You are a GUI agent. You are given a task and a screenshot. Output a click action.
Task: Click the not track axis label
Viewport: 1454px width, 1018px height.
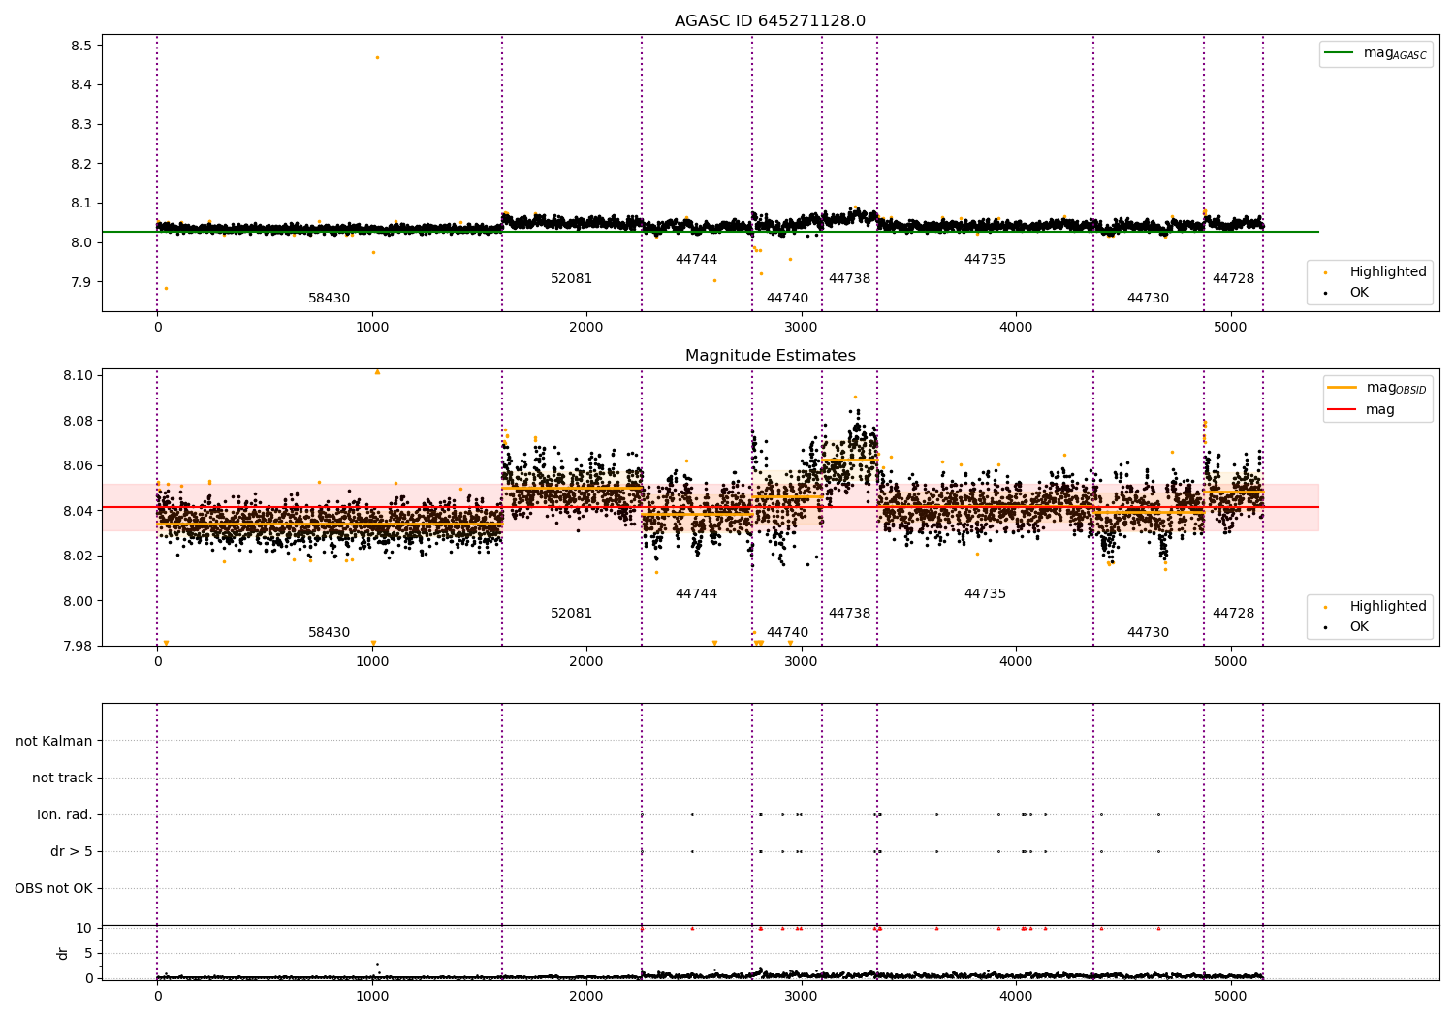coord(62,778)
